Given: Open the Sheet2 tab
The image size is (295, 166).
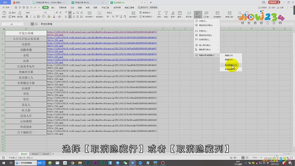Looking at the screenshot, I should click(35, 154).
